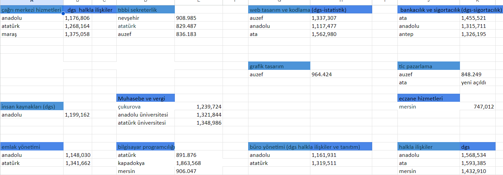Click the cell containing 1,562,980
Screen dimensions: 503x175
(x=341, y=34)
